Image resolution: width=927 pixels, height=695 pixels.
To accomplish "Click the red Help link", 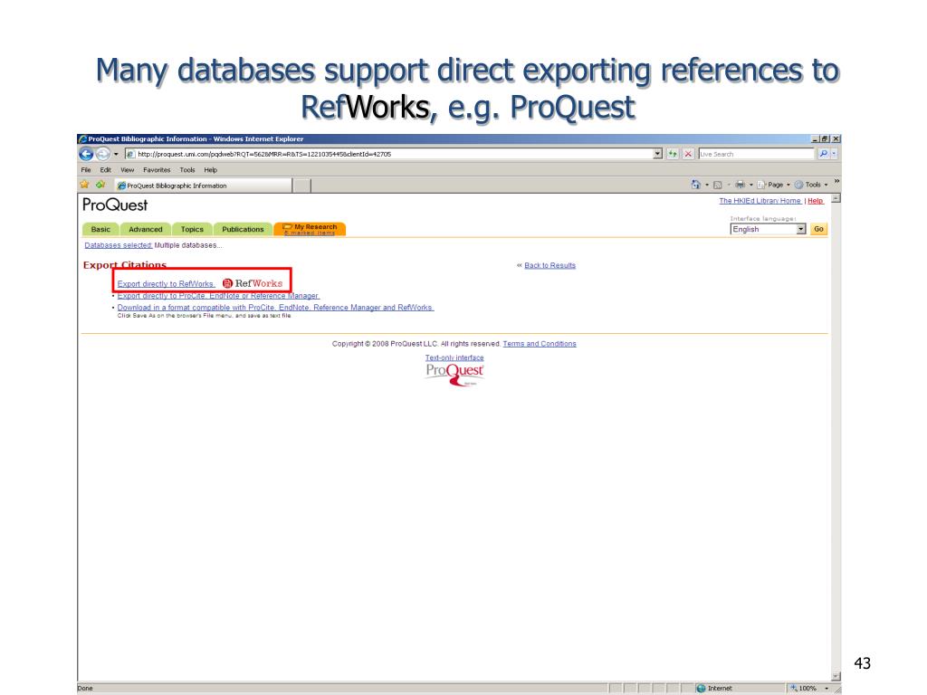I will pyautogui.click(x=816, y=201).
